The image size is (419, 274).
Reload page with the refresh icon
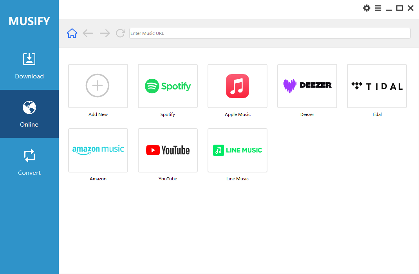tap(121, 33)
